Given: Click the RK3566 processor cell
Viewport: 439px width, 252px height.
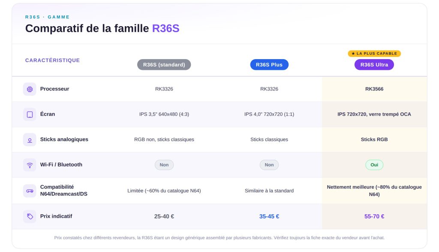Looking at the screenshot, I should click(374, 89).
